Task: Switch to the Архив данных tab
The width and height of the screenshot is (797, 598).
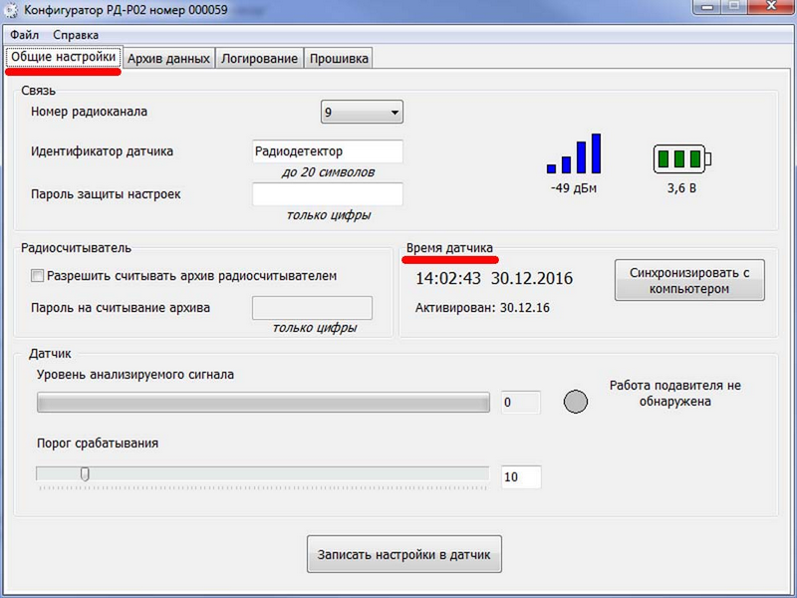Action: pos(168,59)
